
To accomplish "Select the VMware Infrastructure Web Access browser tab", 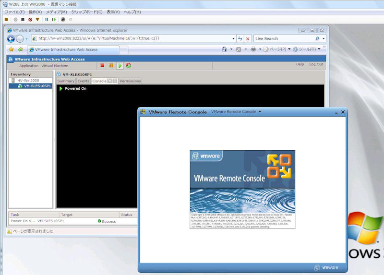I will point(73,49).
